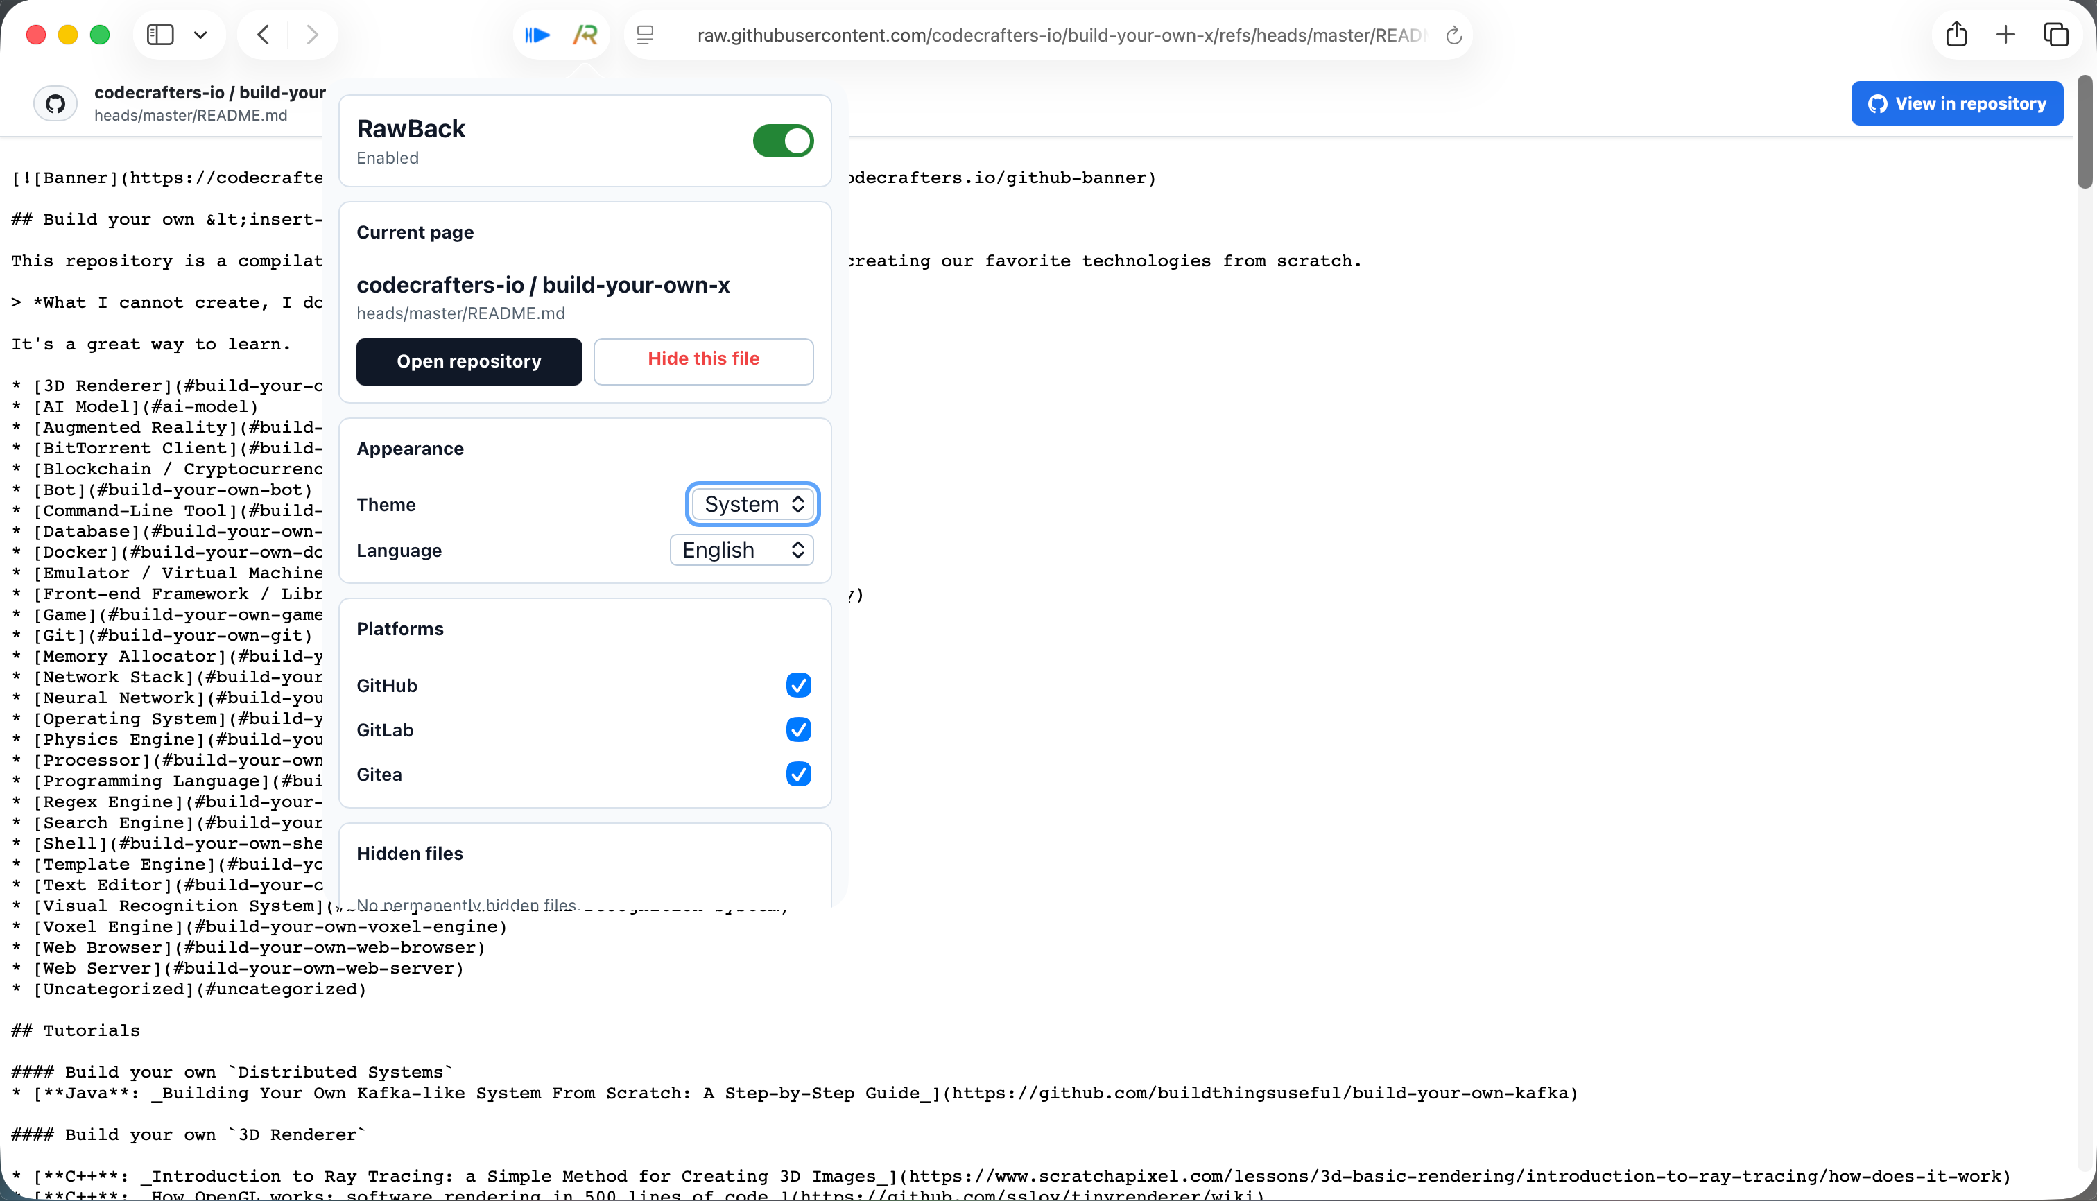Go back with the browser back arrow

[263, 35]
